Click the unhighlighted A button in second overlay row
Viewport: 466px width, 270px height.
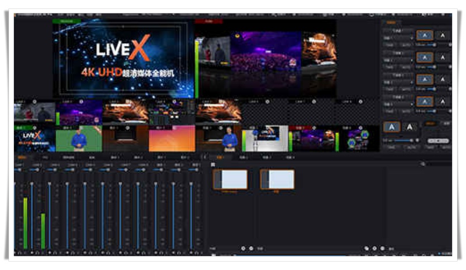coord(443,57)
